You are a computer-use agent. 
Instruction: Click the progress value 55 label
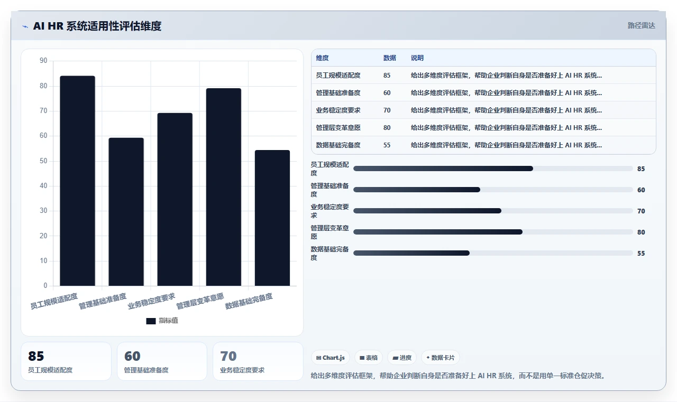(x=641, y=254)
